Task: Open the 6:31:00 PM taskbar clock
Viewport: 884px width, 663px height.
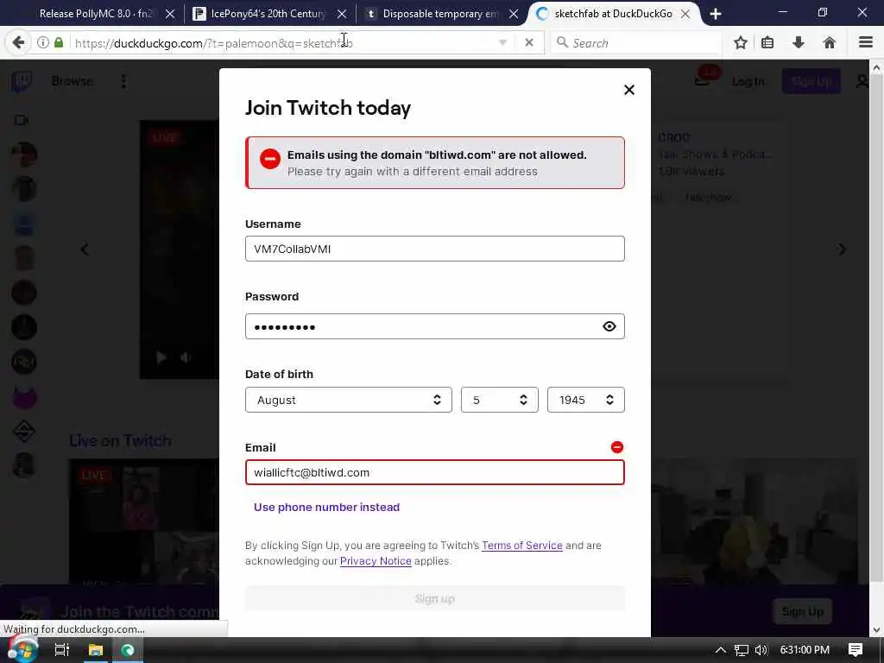Action: 805,650
